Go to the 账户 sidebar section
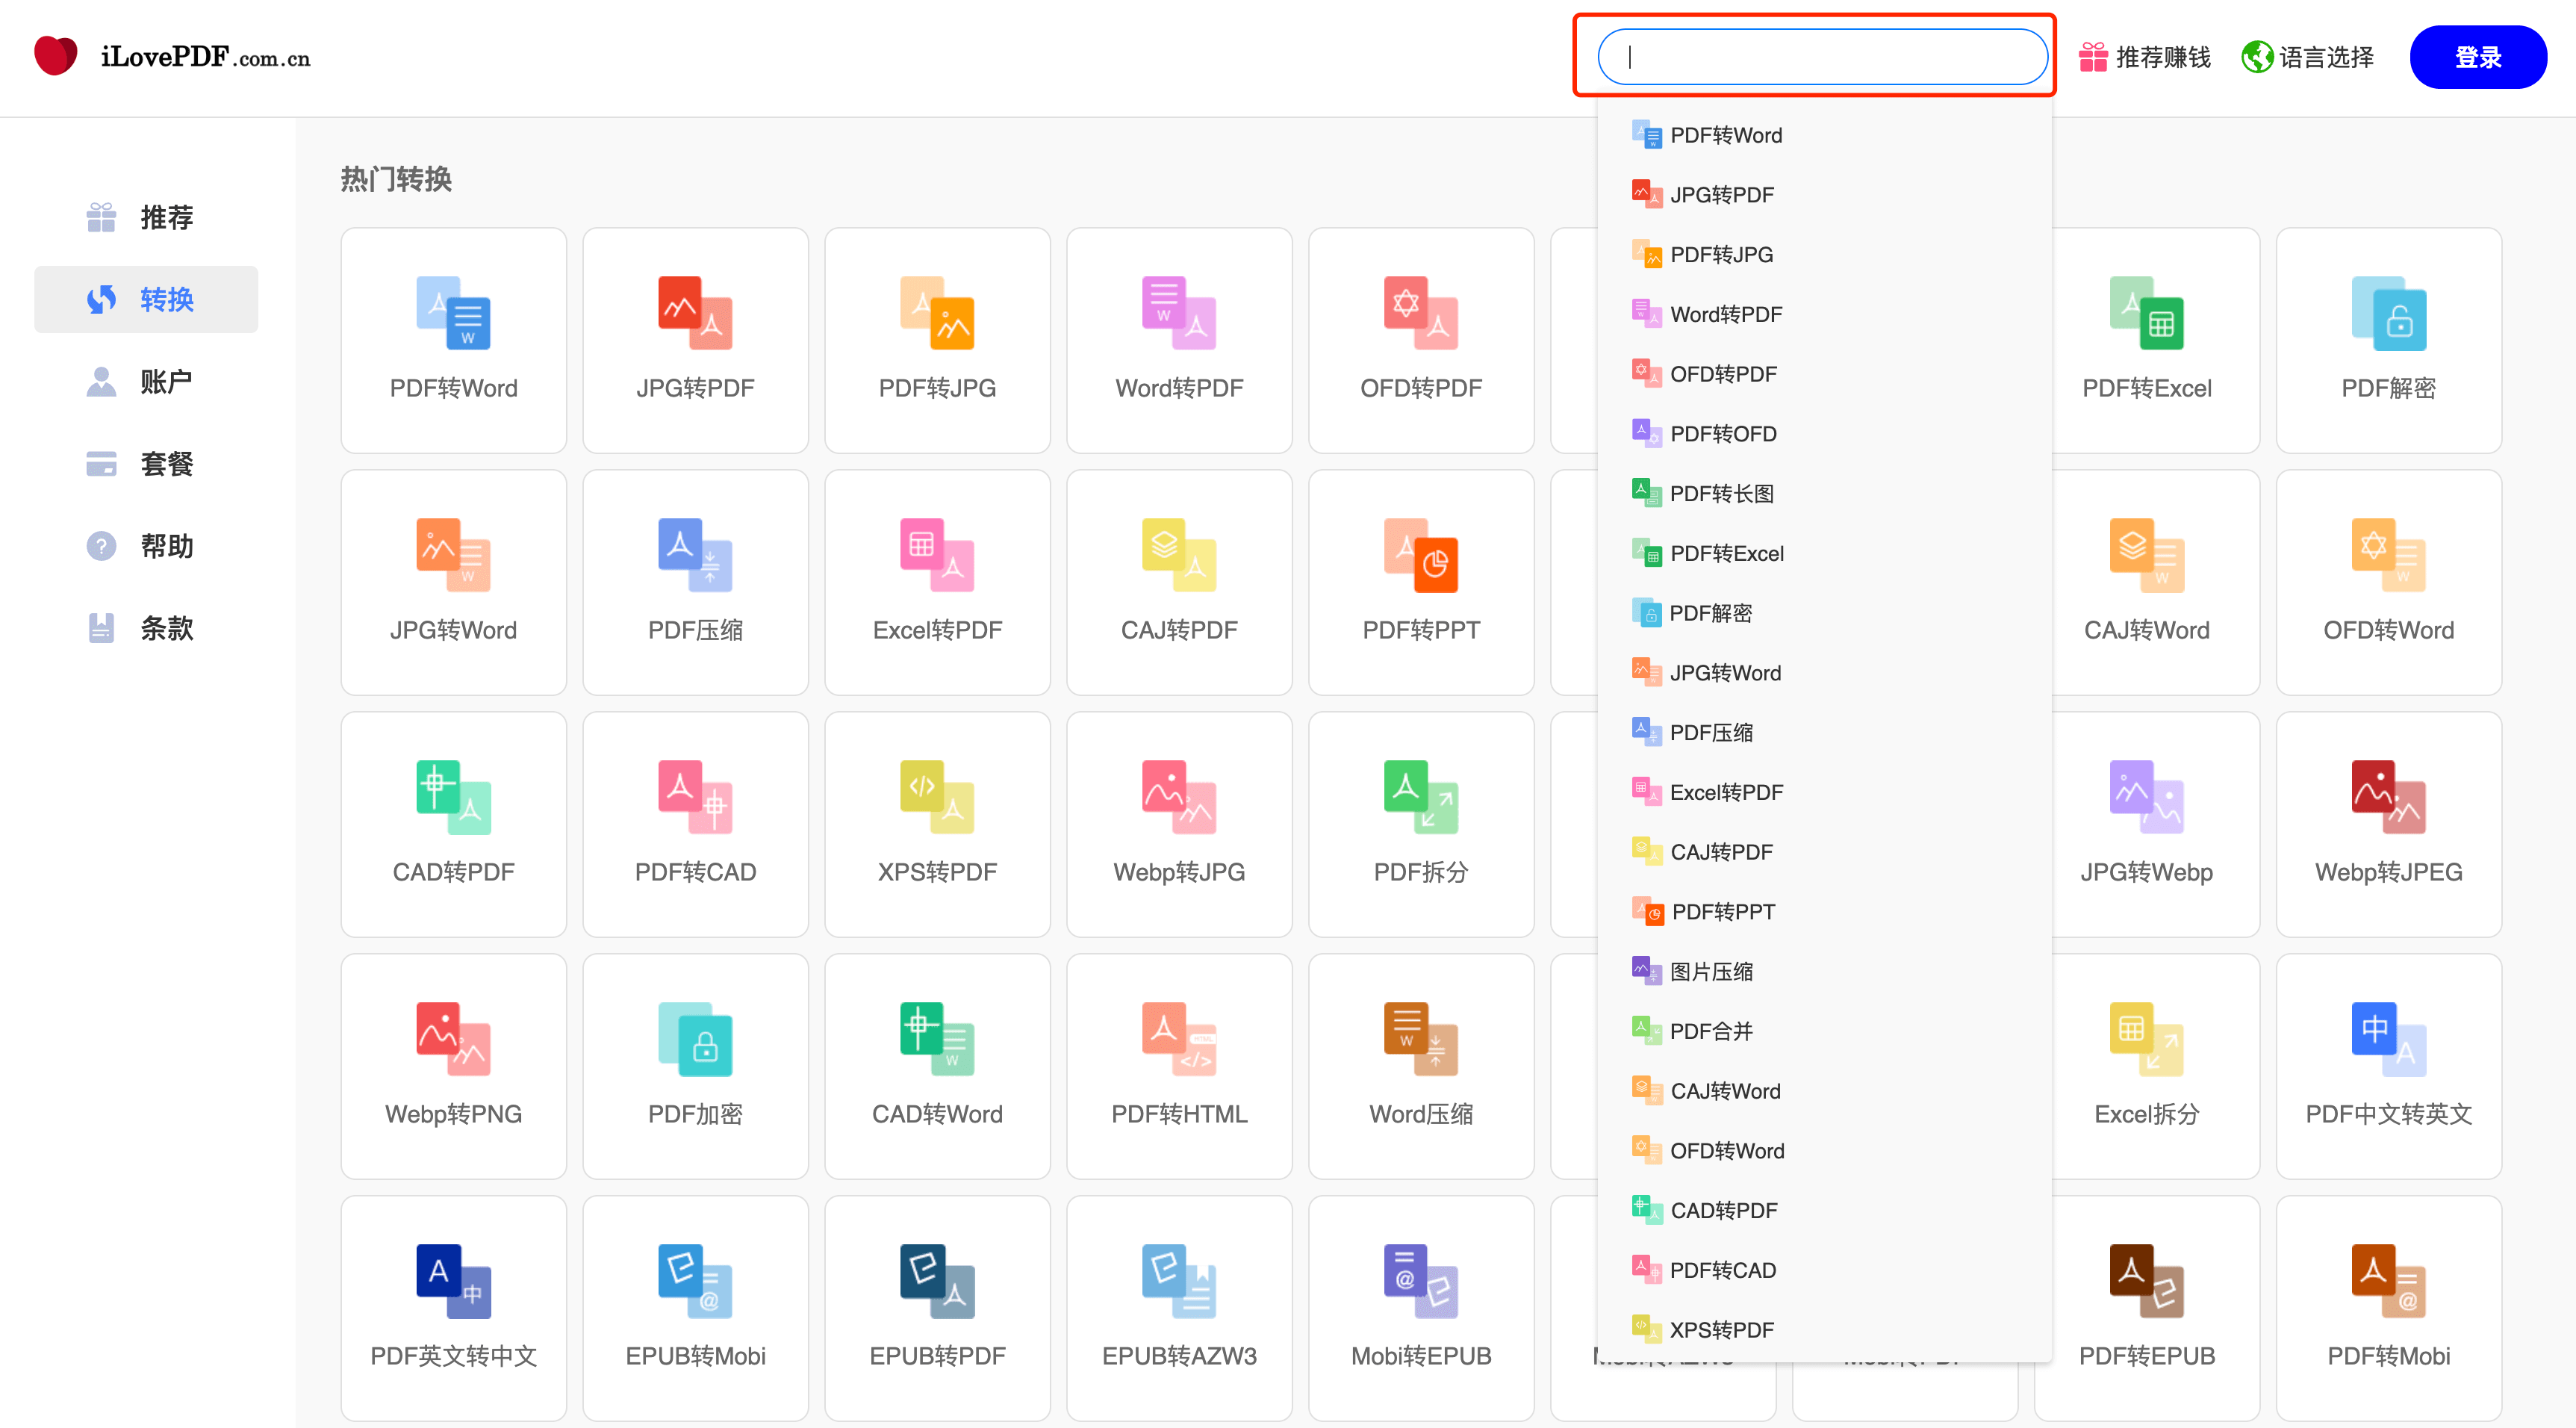Image resolution: width=2576 pixels, height=1428 pixels. (146, 381)
